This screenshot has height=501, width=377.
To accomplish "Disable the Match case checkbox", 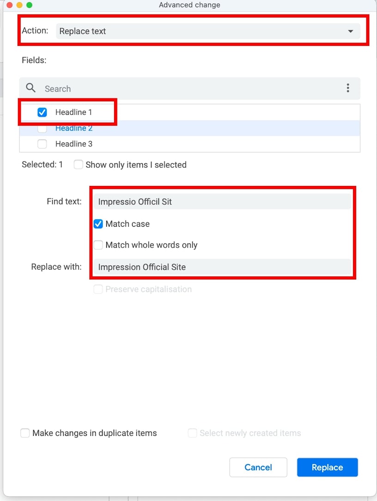I will (98, 224).
